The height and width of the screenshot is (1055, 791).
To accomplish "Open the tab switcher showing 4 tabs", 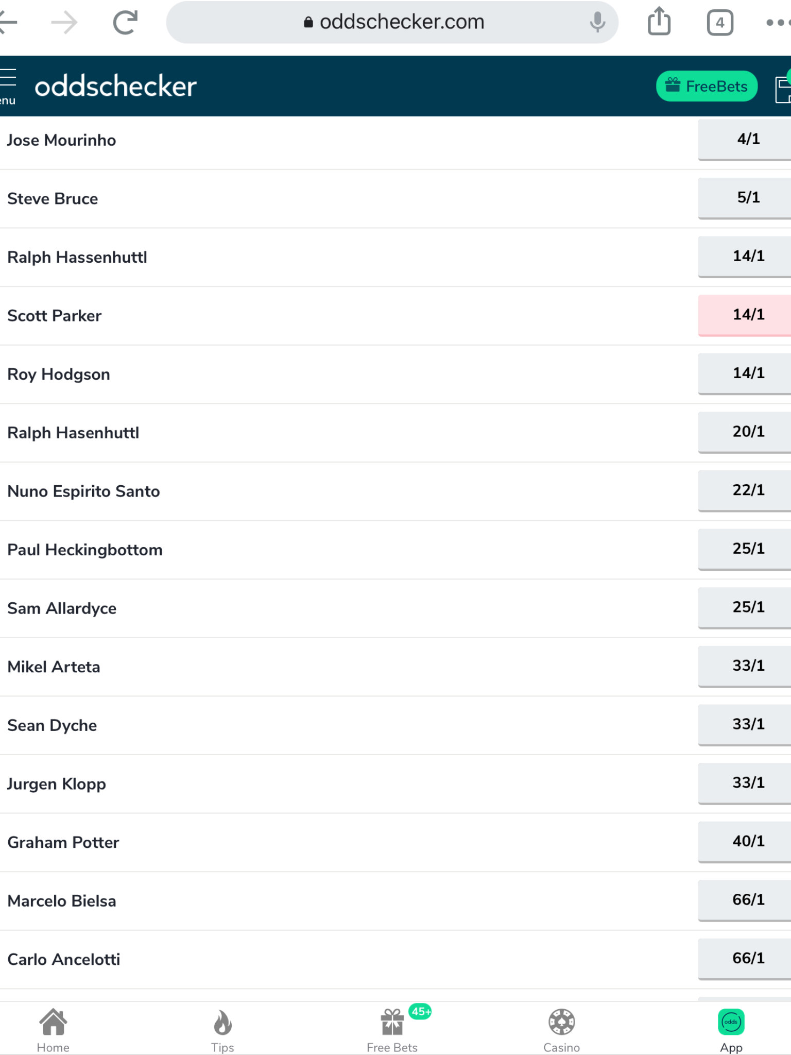I will coord(720,23).
